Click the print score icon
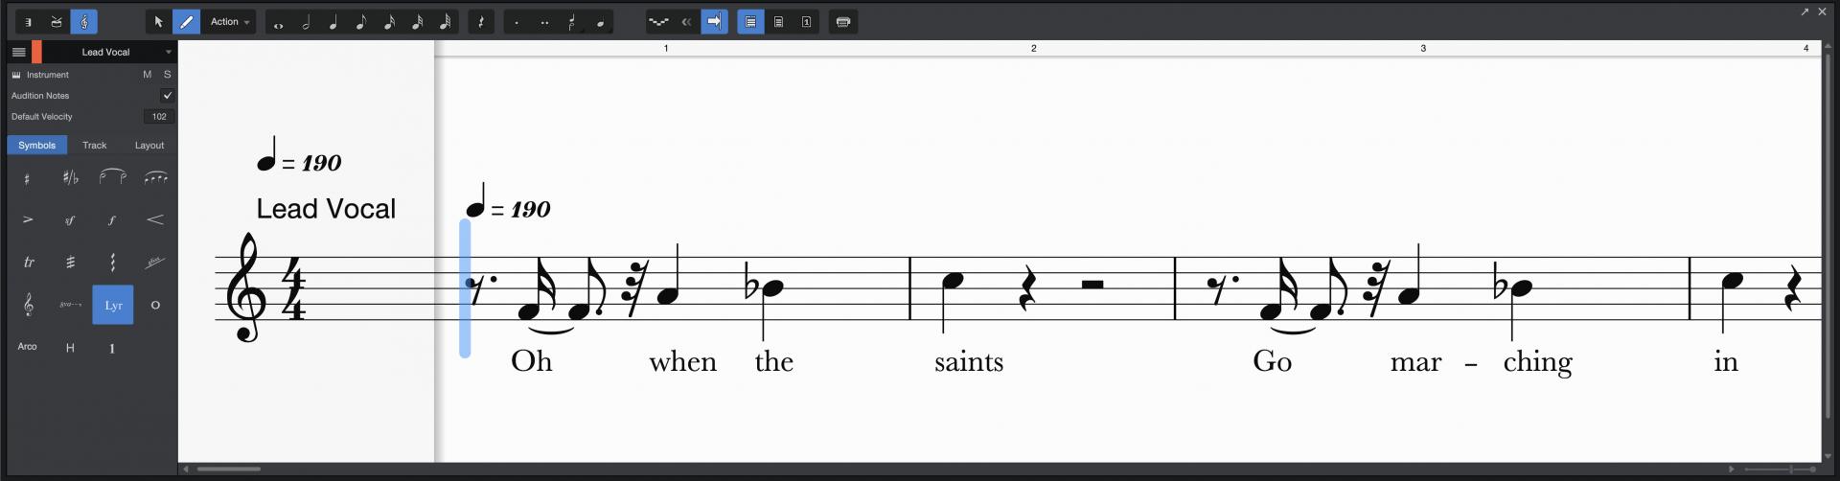Image resolution: width=1840 pixels, height=481 pixels. [843, 22]
